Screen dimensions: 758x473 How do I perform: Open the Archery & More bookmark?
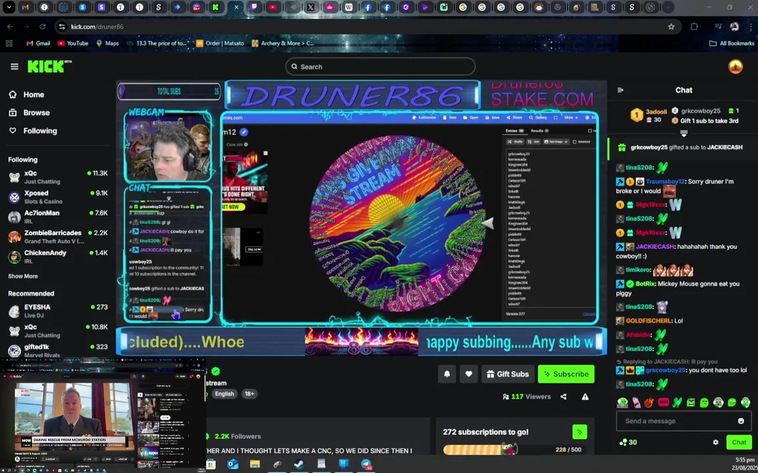tap(283, 43)
